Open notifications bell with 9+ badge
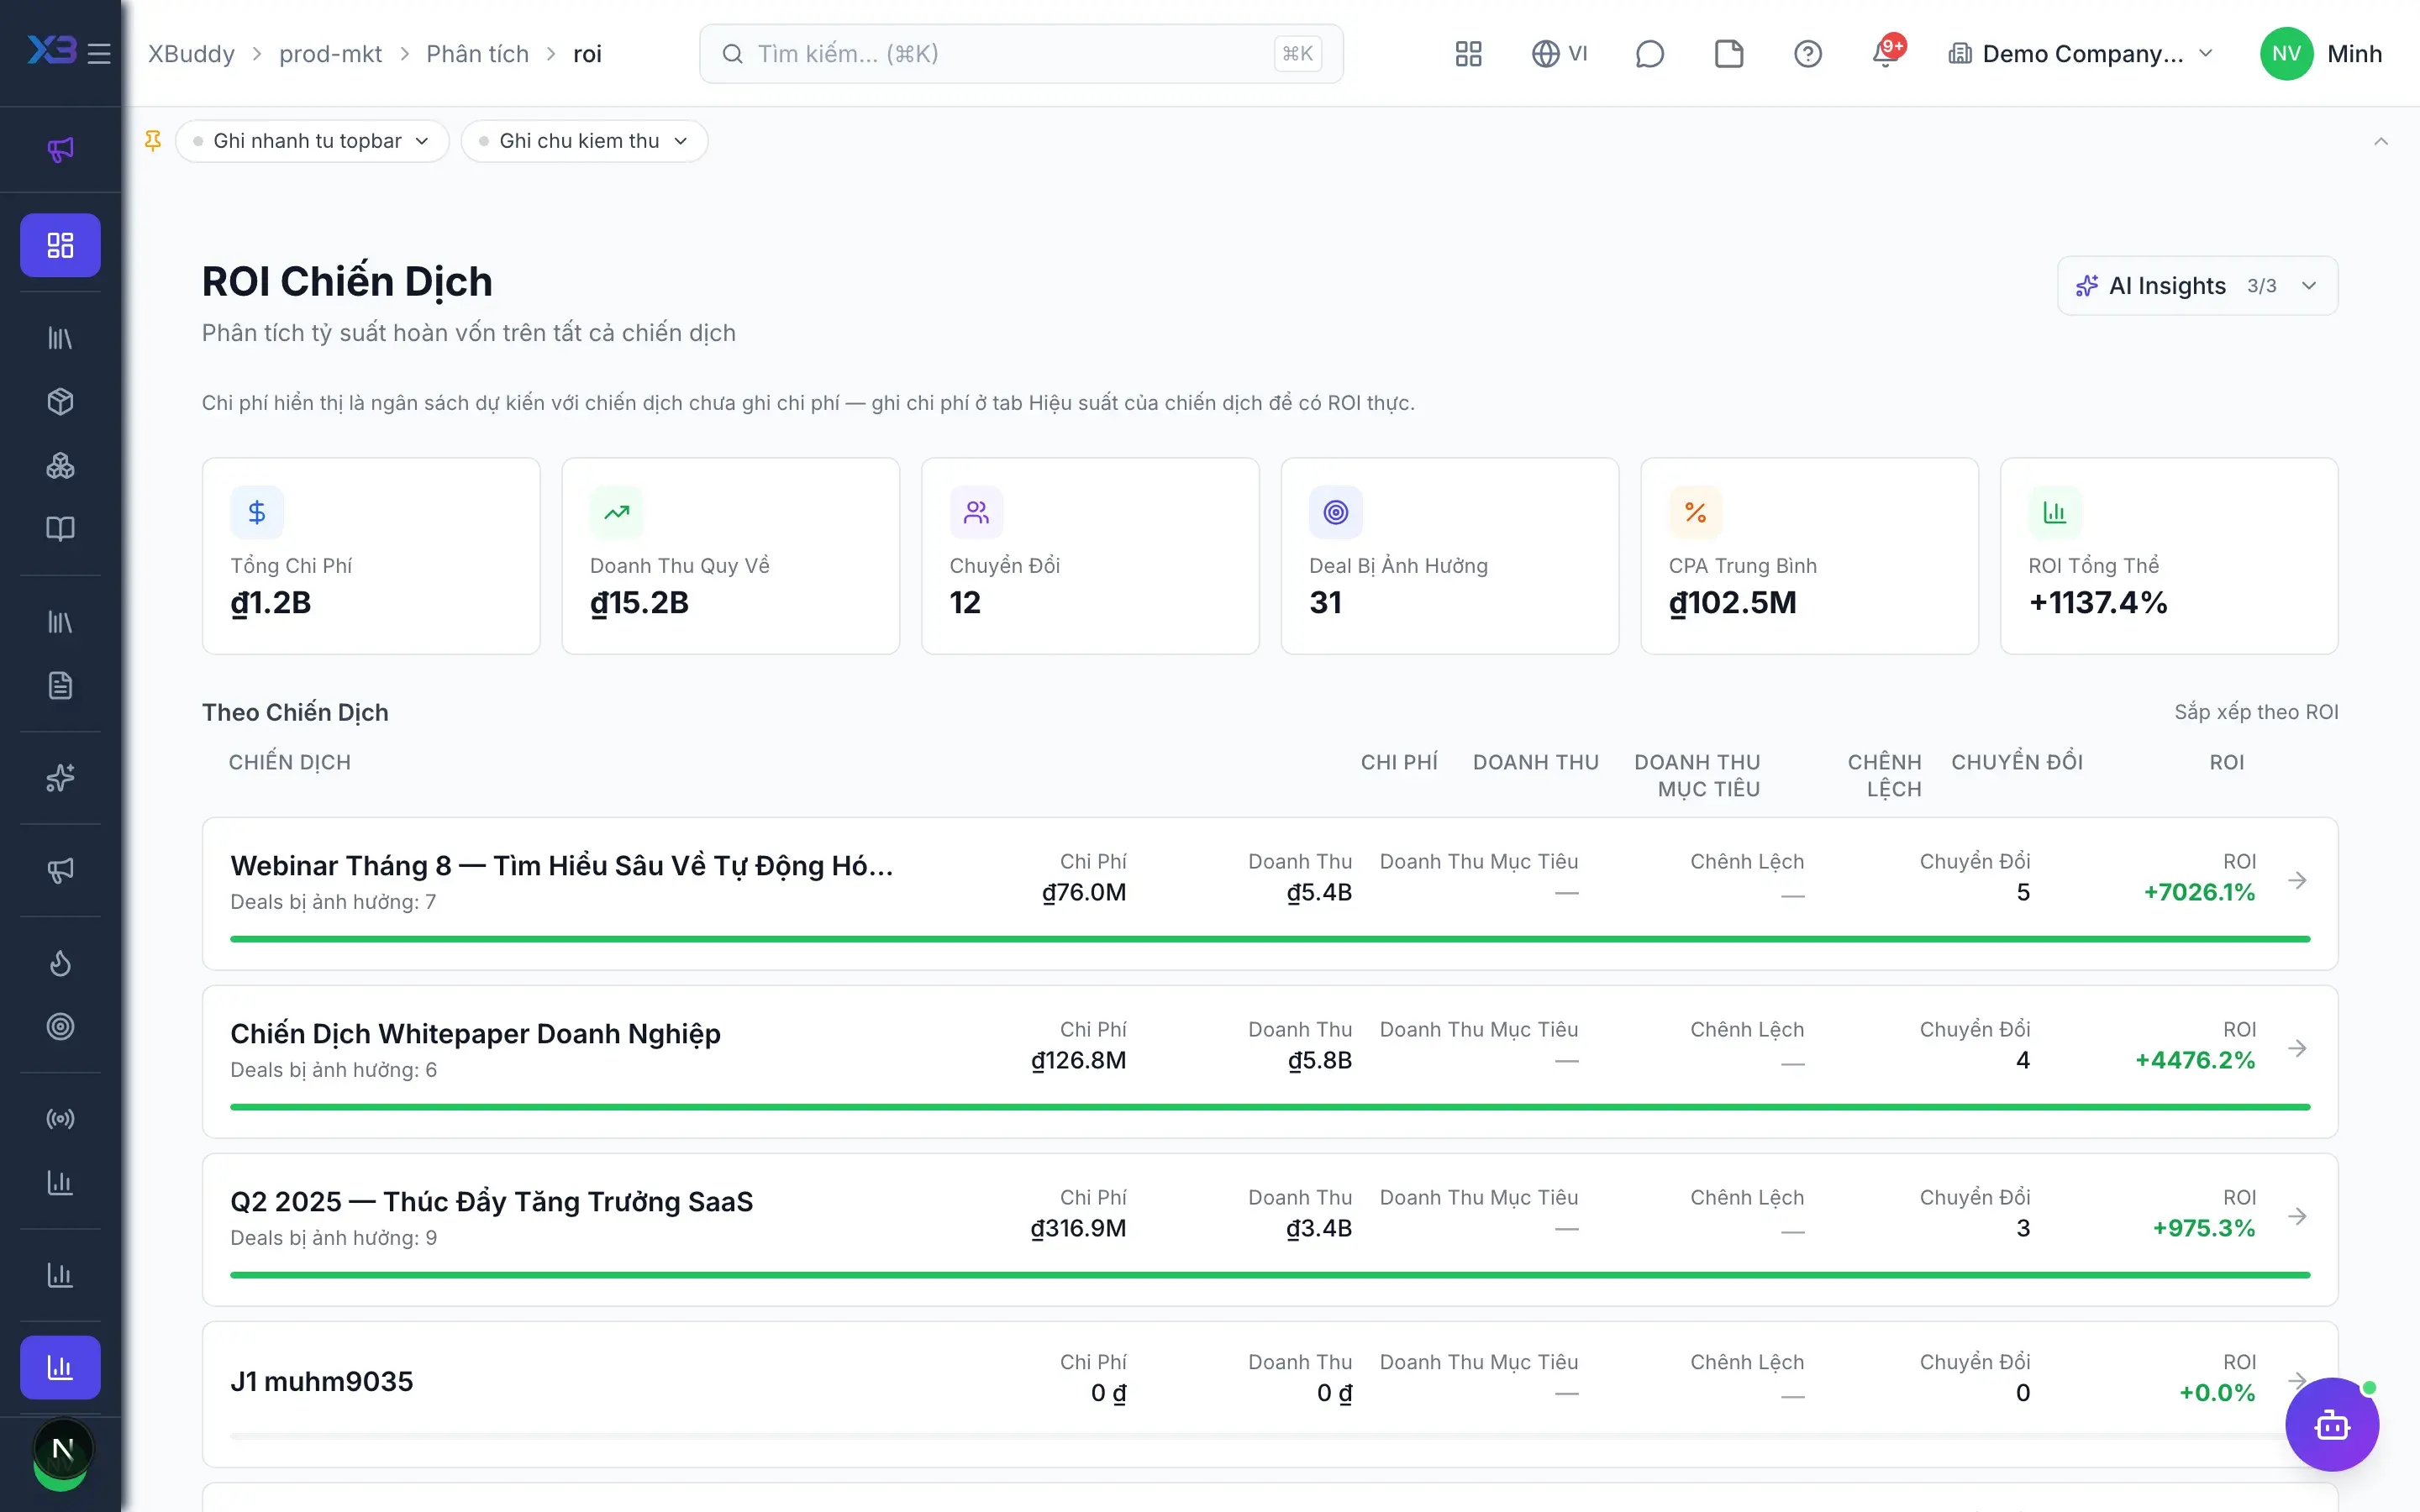This screenshot has width=2420, height=1512. 1887,53
